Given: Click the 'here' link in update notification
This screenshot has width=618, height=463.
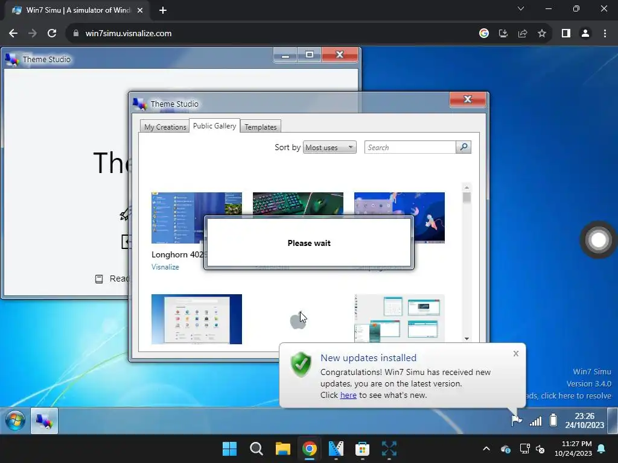Looking at the screenshot, I should [348, 395].
